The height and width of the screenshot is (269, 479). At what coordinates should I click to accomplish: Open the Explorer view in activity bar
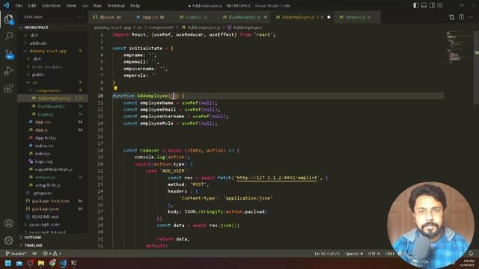click(8, 19)
